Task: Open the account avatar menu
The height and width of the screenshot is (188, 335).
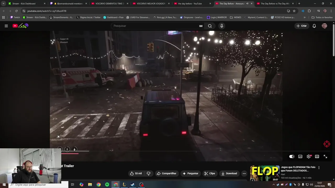Action: (x=324, y=26)
